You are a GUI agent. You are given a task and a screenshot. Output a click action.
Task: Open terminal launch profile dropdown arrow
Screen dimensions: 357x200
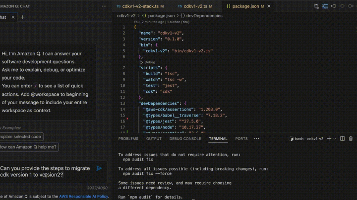click(x=335, y=139)
